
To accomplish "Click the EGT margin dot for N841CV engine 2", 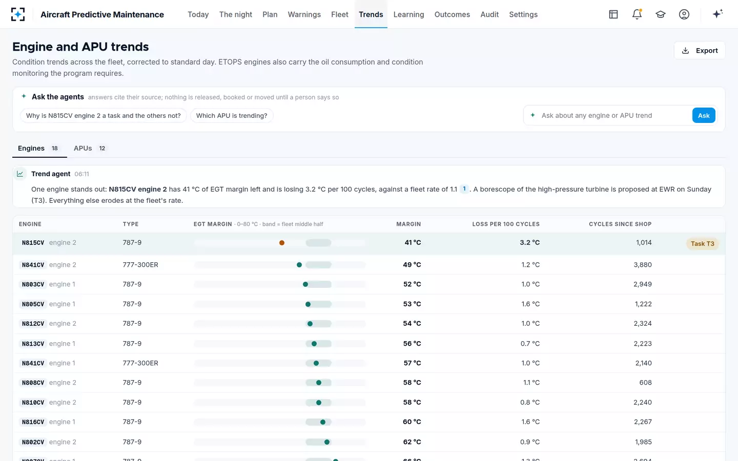I will pyautogui.click(x=299, y=265).
